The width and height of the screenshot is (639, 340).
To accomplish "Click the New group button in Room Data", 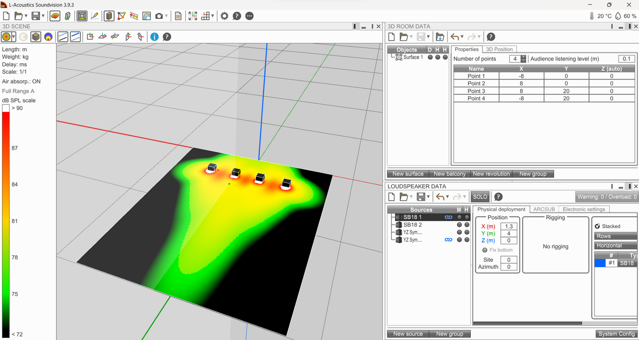I will click(533, 174).
